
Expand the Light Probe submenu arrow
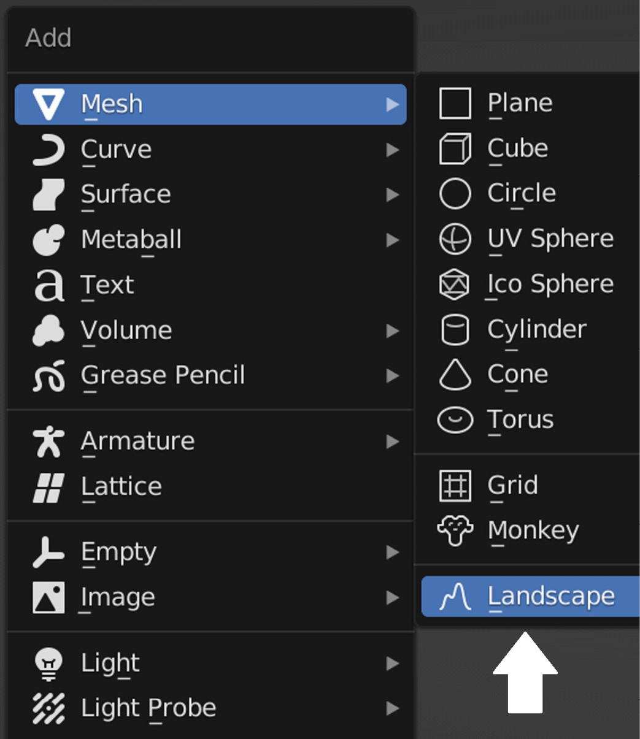tap(393, 708)
